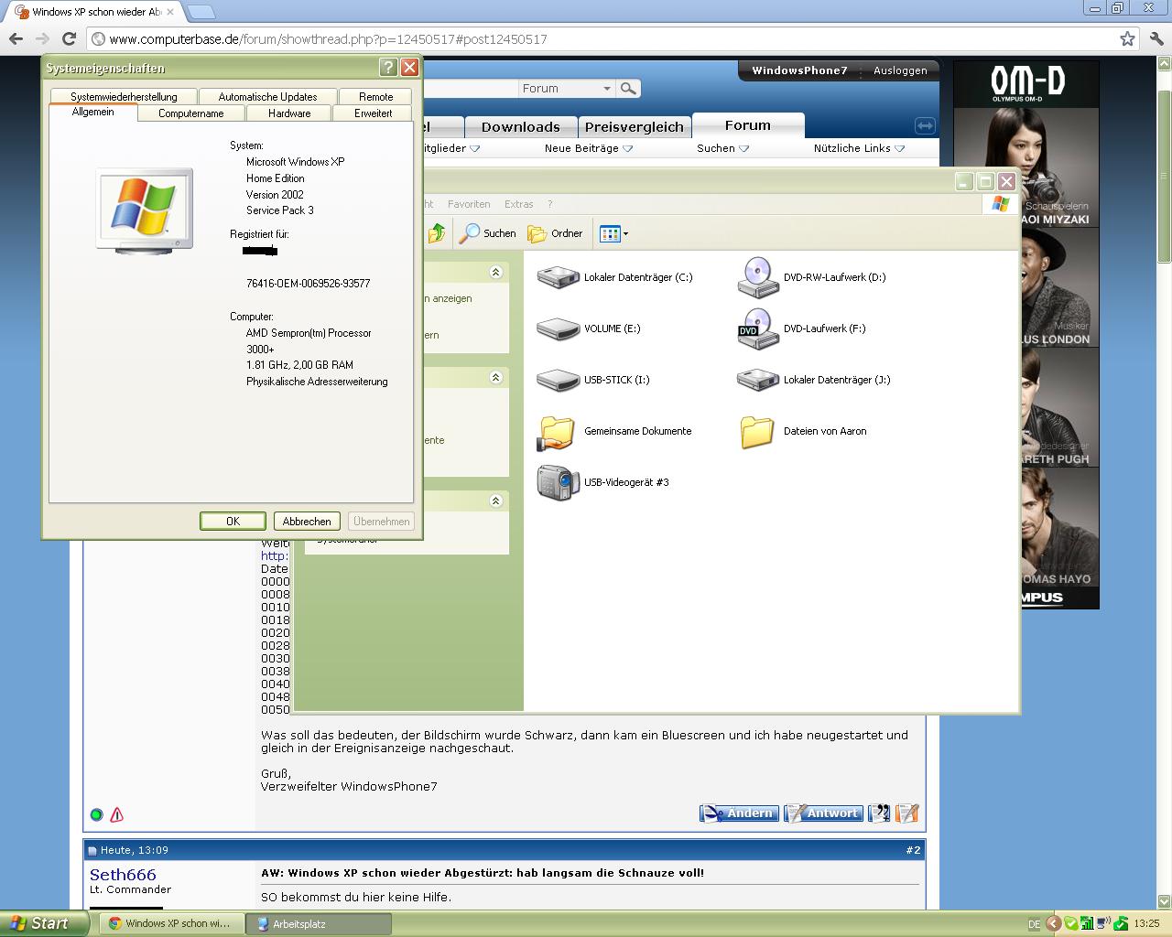The image size is (1172, 937).
Task: Open Chrome menu wrench icon
Action: click(x=1156, y=38)
